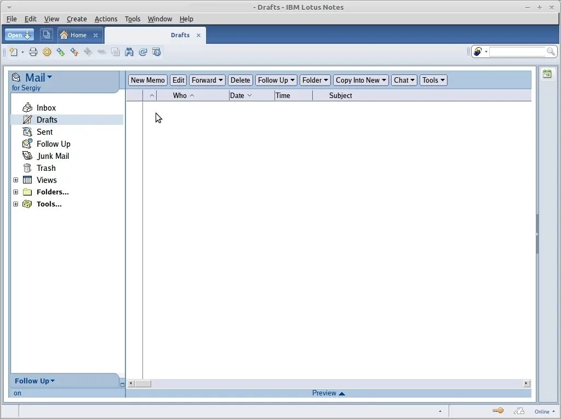Open the Help menu

186,19
